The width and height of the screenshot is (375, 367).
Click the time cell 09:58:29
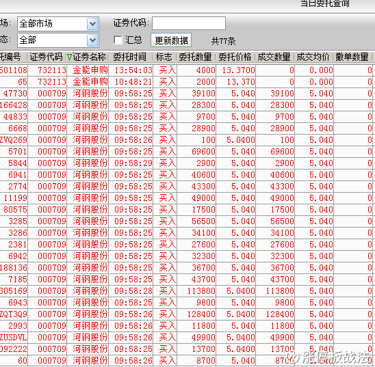click(x=133, y=163)
